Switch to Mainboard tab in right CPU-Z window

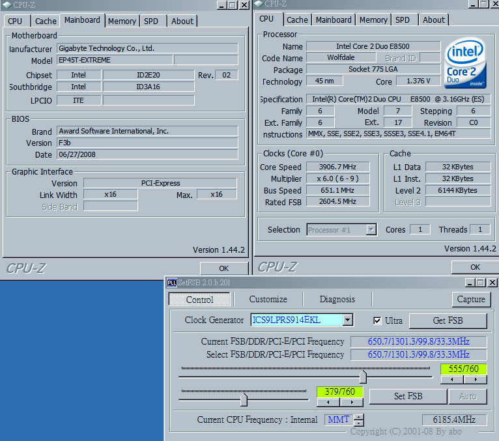point(334,20)
